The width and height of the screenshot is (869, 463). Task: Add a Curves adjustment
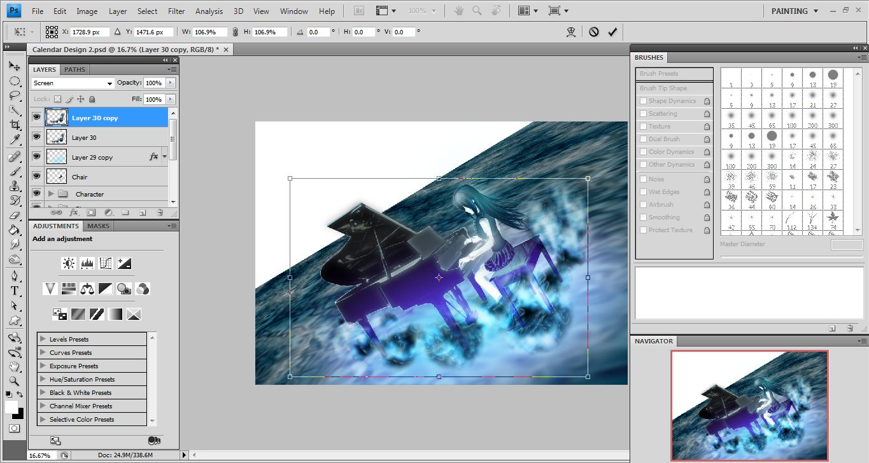click(x=106, y=263)
